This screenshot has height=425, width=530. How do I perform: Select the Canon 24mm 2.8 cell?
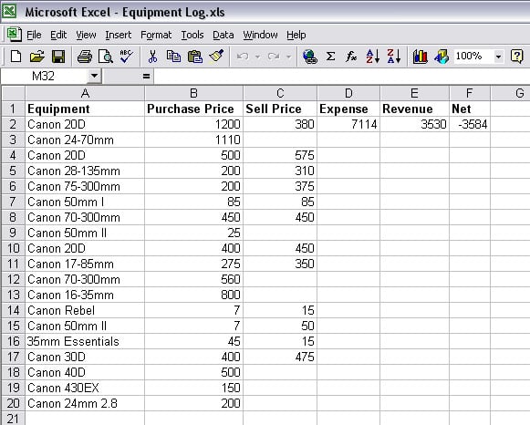click(85, 403)
